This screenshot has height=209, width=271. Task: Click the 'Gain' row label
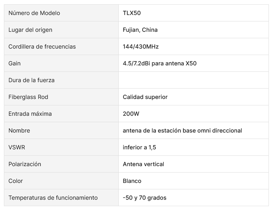[15, 64]
